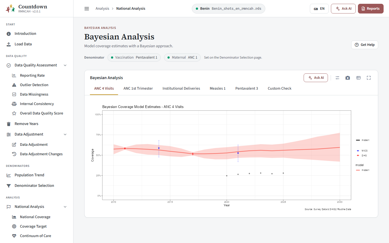Open the Custom Check tab
Image resolution: width=389 pixels, height=243 pixels.
coord(280,89)
